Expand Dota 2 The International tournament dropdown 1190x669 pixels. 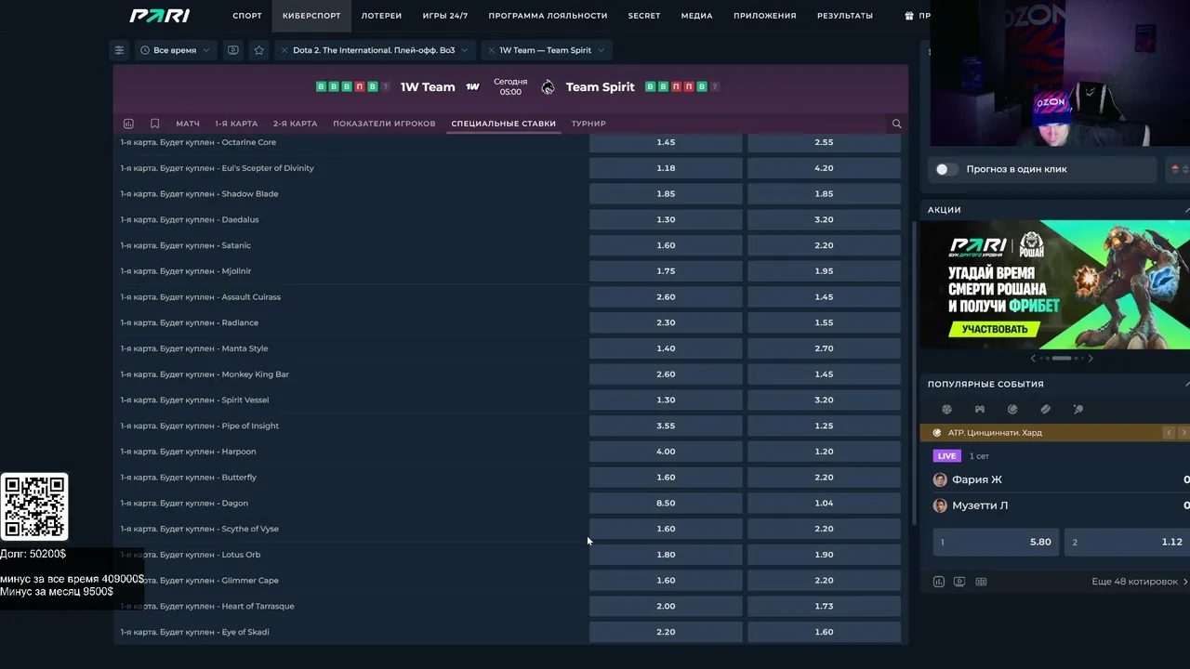tap(464, 50)
